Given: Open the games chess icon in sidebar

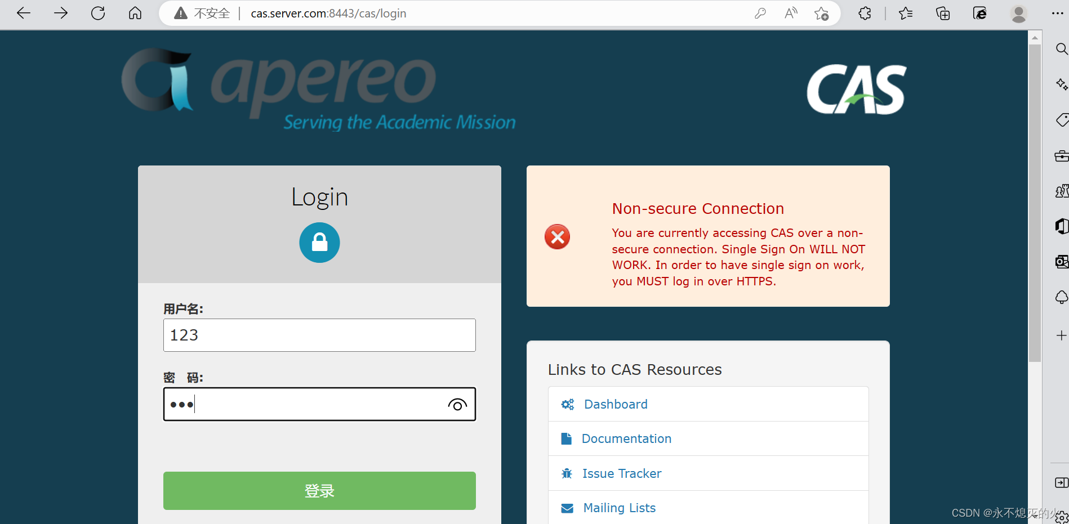Looking at the screenshot, I should pyautogui.click(x=1062, y=191).
